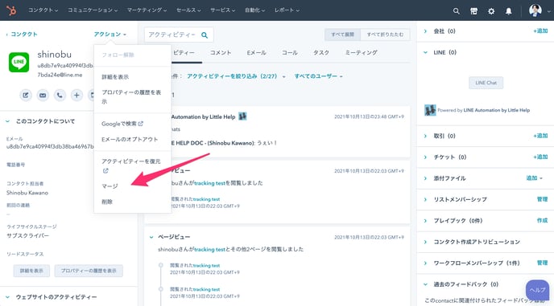Click the create note icon under shinobu
Image resolution: width=554 pixels, height=306 pixels.
(x=26, y=96)
